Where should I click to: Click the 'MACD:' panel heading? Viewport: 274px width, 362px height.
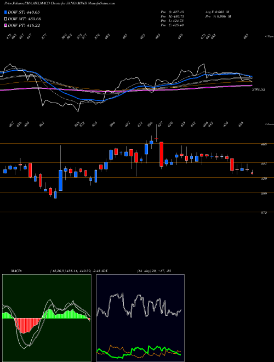pyautogui.click(x=16, y=271)
